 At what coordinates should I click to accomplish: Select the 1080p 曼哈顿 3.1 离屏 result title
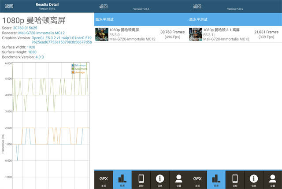pos(221,30)
